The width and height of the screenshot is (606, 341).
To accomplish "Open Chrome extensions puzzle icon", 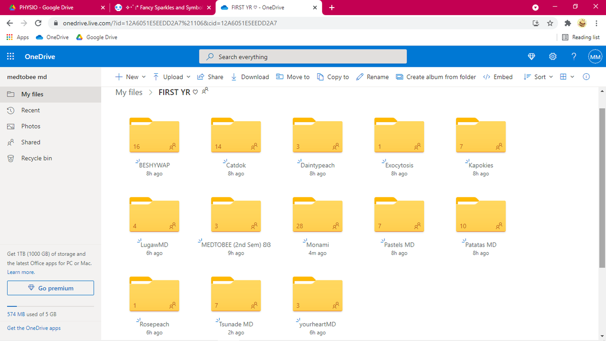I will pos(568,23).
